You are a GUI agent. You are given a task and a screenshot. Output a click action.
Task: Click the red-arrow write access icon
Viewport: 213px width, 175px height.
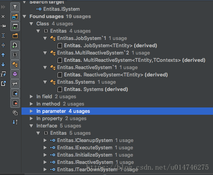(15, 103)
